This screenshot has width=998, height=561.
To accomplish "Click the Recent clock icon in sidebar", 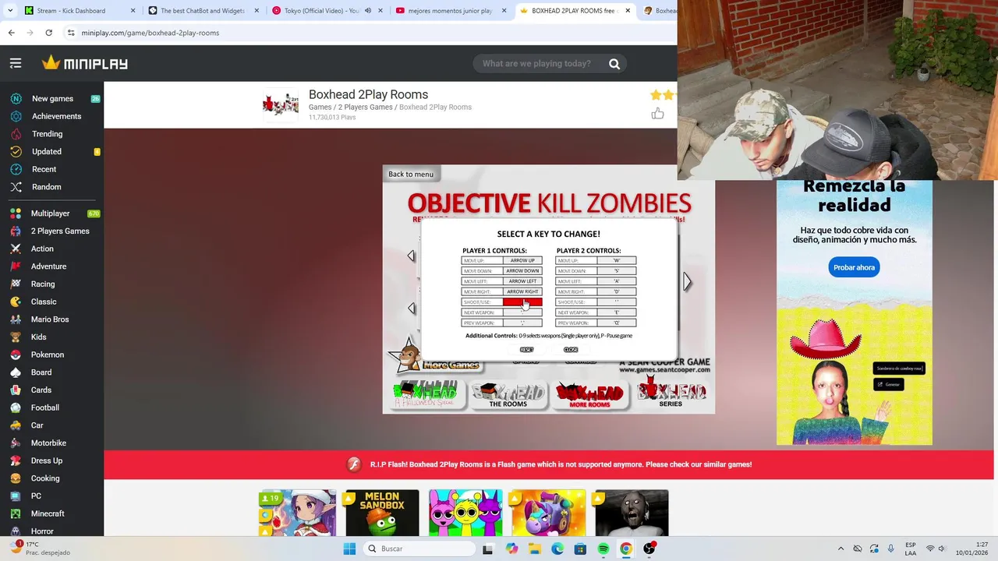I will click(x=16, y=169).
